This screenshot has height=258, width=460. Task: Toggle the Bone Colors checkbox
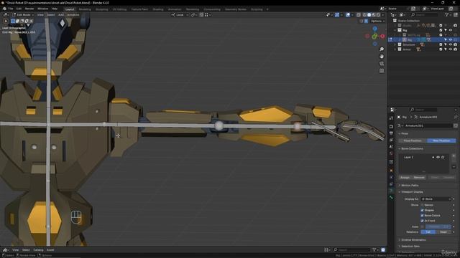coord(422,216)
